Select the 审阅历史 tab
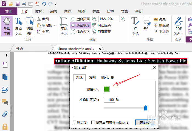 tap(107, 78)
